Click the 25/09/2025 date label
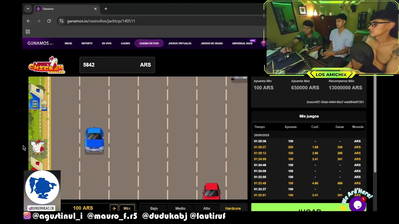 262,135
